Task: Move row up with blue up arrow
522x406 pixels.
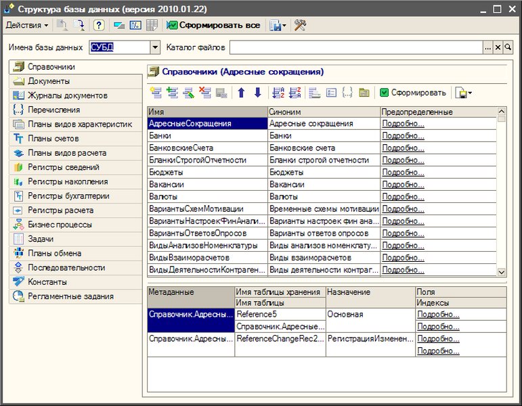Action: click(241, 93)
